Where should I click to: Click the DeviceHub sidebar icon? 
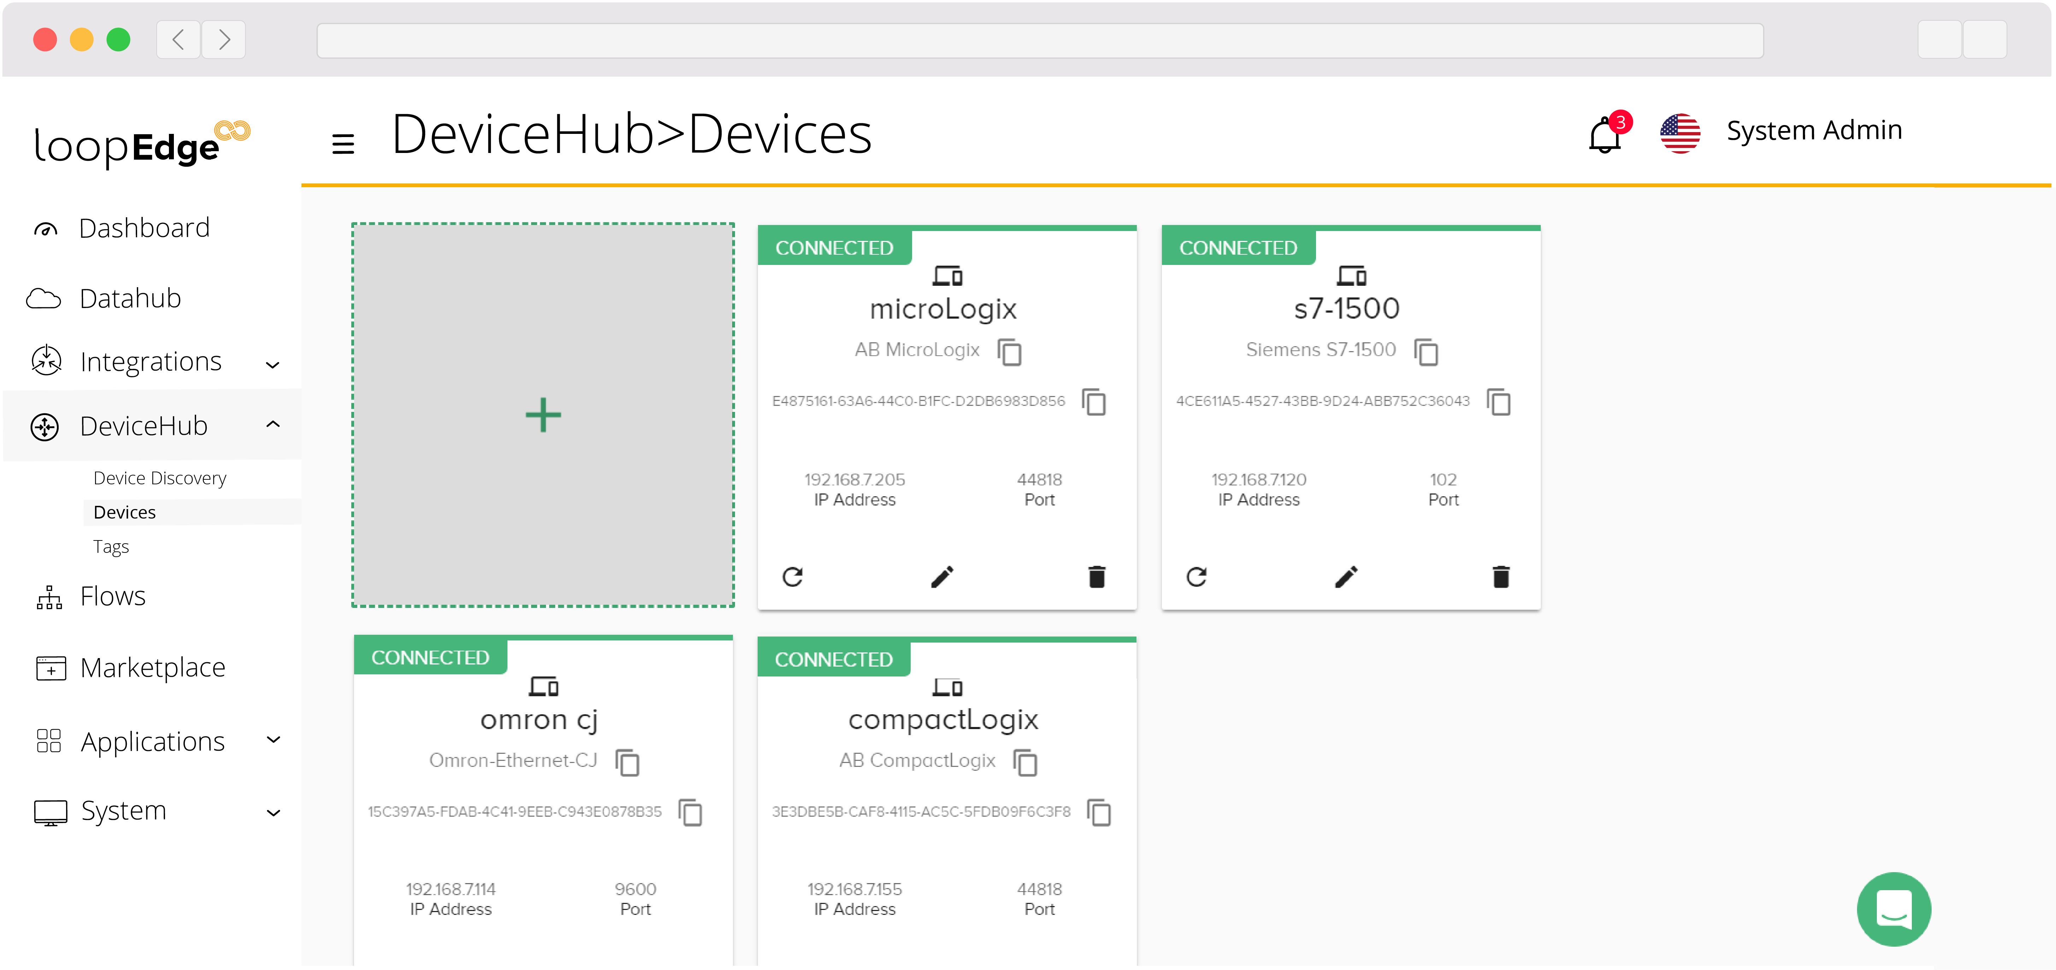click(45, 427)
